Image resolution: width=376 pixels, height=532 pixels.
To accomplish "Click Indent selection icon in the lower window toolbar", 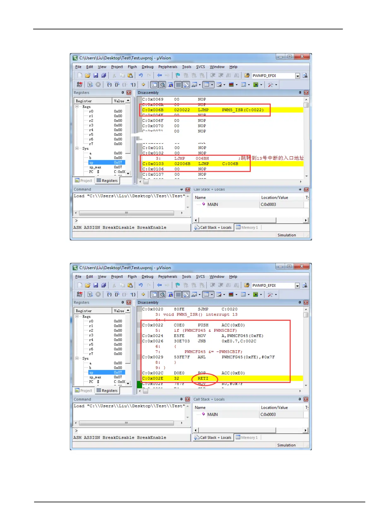I will point(213,285).
